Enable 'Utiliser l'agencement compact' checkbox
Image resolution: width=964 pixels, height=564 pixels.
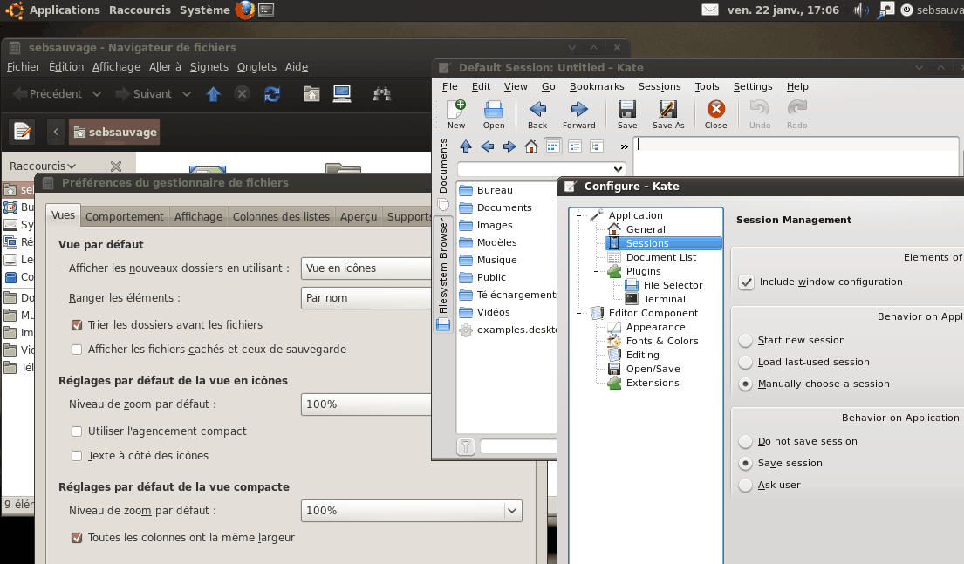click(x=77, y=431)
